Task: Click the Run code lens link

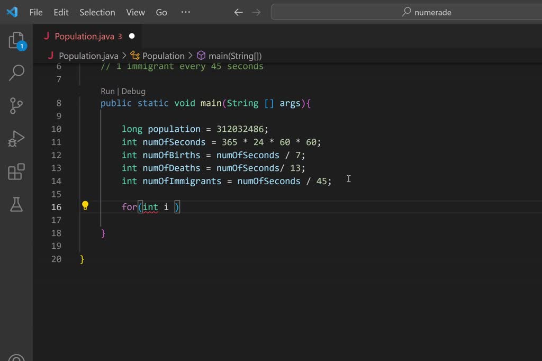Action: (107, 91)
